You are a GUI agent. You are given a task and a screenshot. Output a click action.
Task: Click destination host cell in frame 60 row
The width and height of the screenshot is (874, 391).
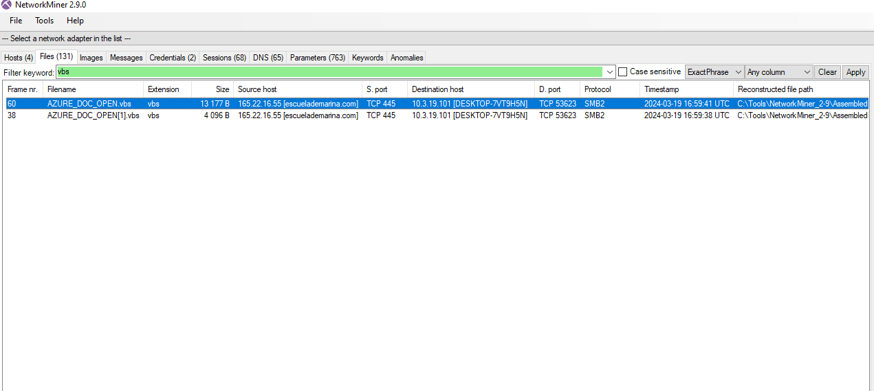coord(470,104)
